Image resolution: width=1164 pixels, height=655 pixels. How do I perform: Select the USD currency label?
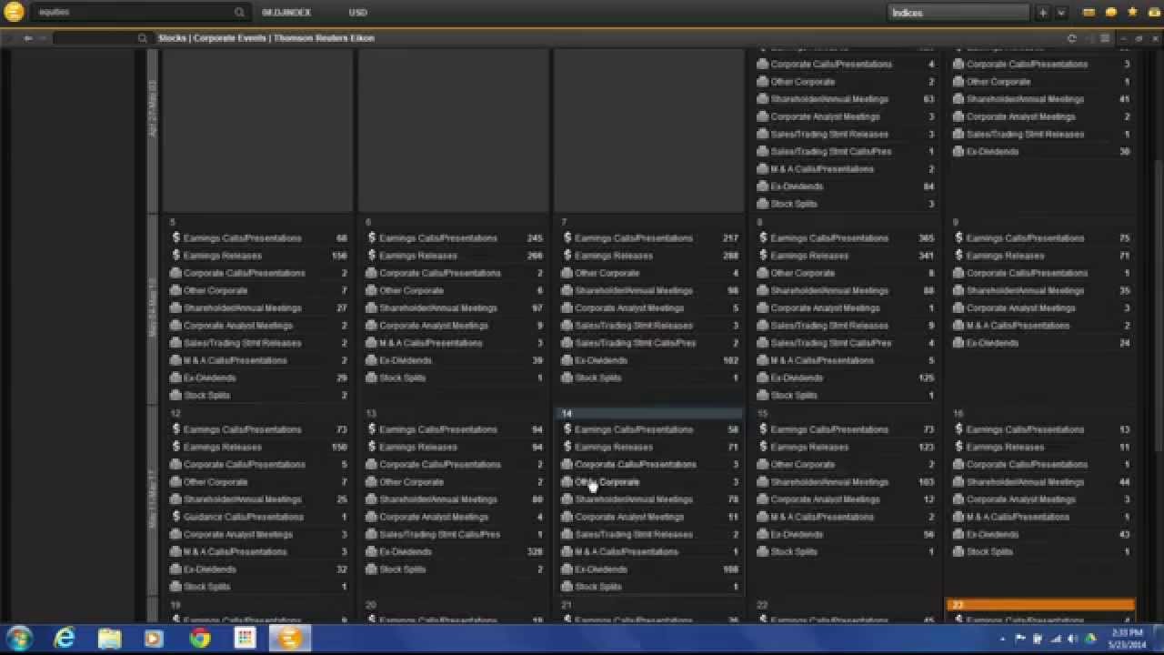tap(357, 13)
